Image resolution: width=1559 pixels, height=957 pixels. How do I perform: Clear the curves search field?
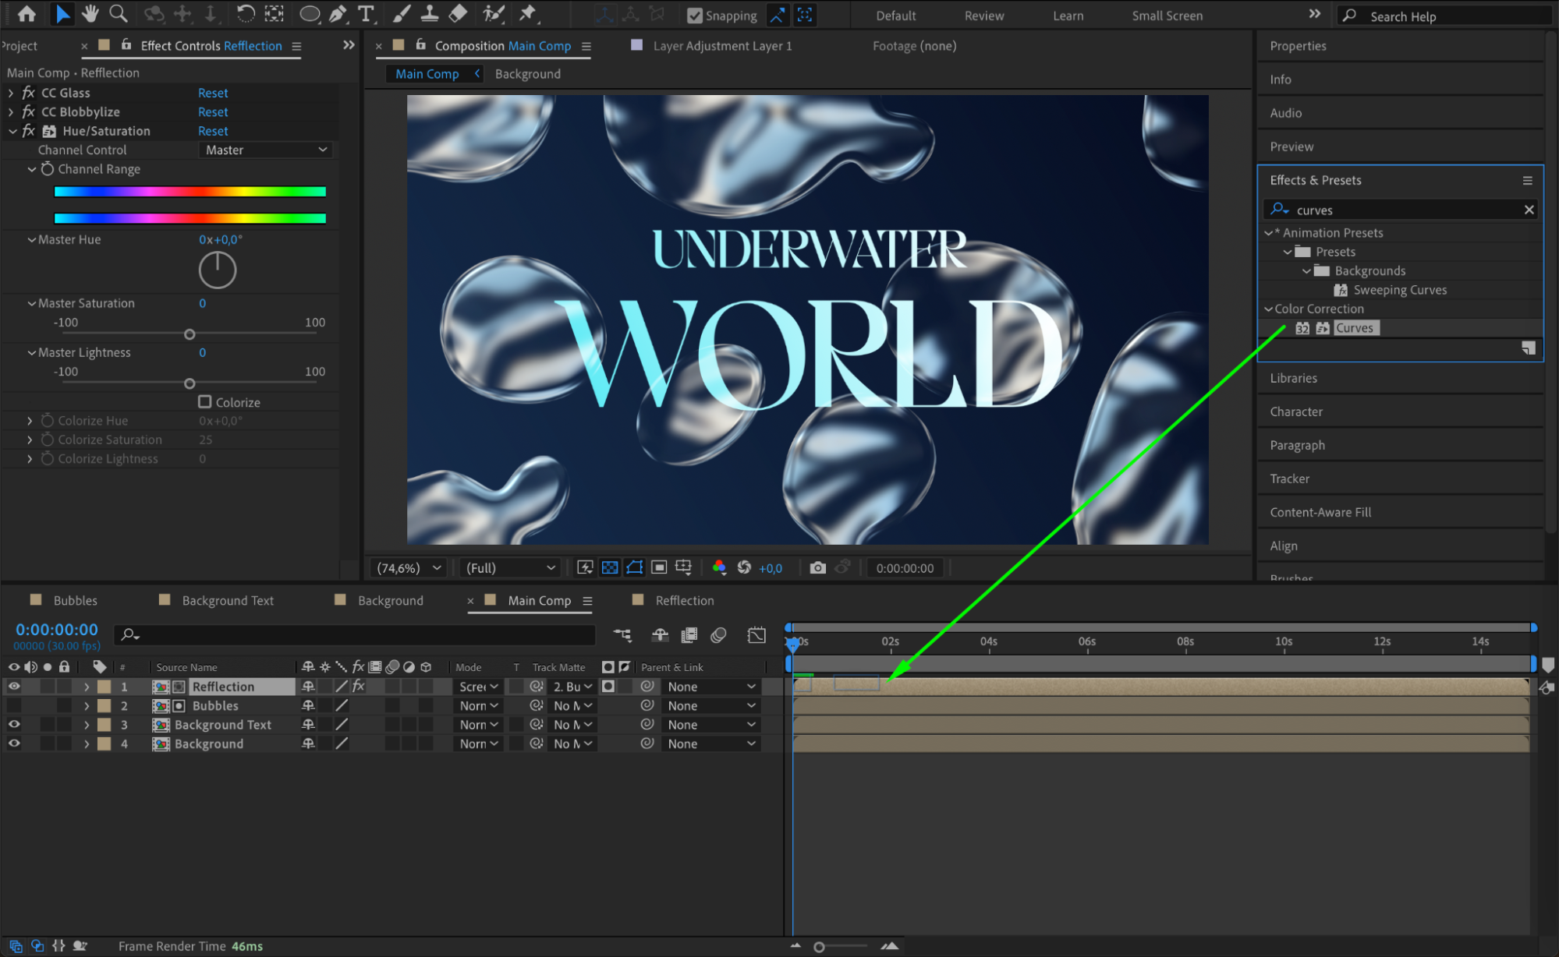point(1529,210)
